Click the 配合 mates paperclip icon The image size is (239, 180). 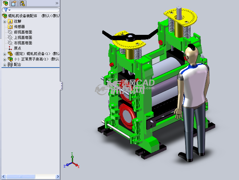tap(10, 65)
